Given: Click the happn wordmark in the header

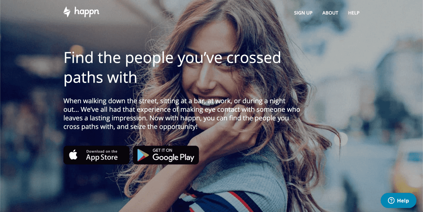Looking at the screenshot, I should pos(87,12).
